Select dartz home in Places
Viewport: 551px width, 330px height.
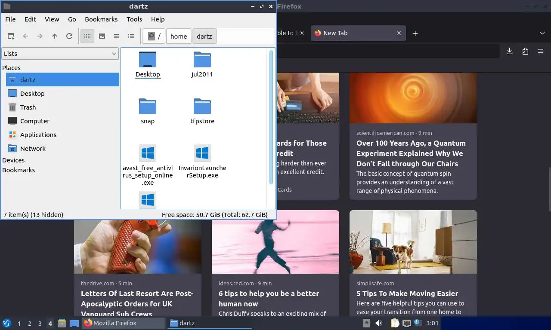pyautogui.click(x=62, y=79)
